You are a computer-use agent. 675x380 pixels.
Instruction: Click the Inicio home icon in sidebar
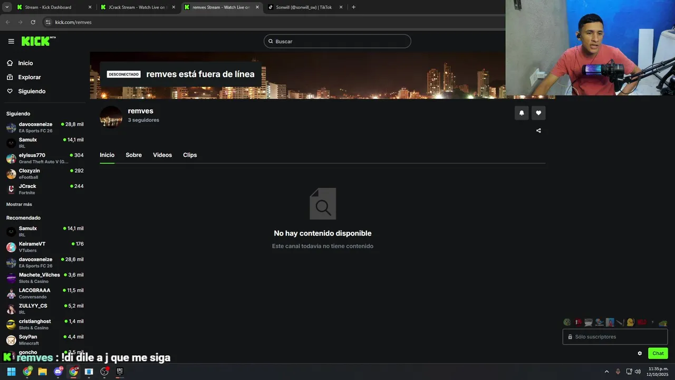tap(10, 63)
